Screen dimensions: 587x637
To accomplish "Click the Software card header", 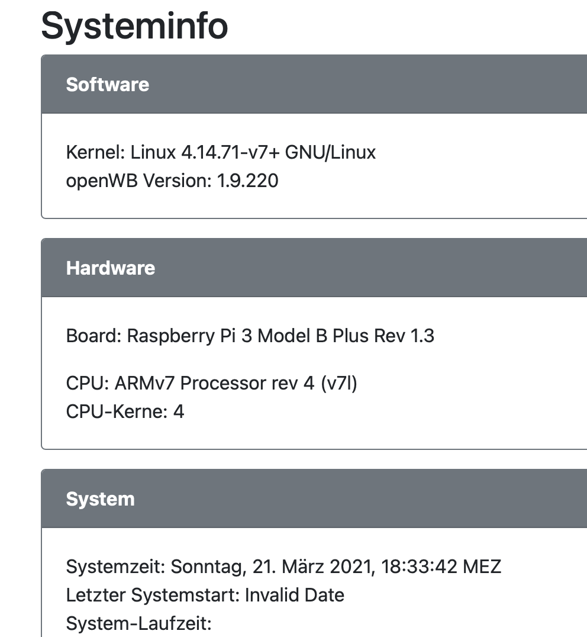I will point(107,85).
